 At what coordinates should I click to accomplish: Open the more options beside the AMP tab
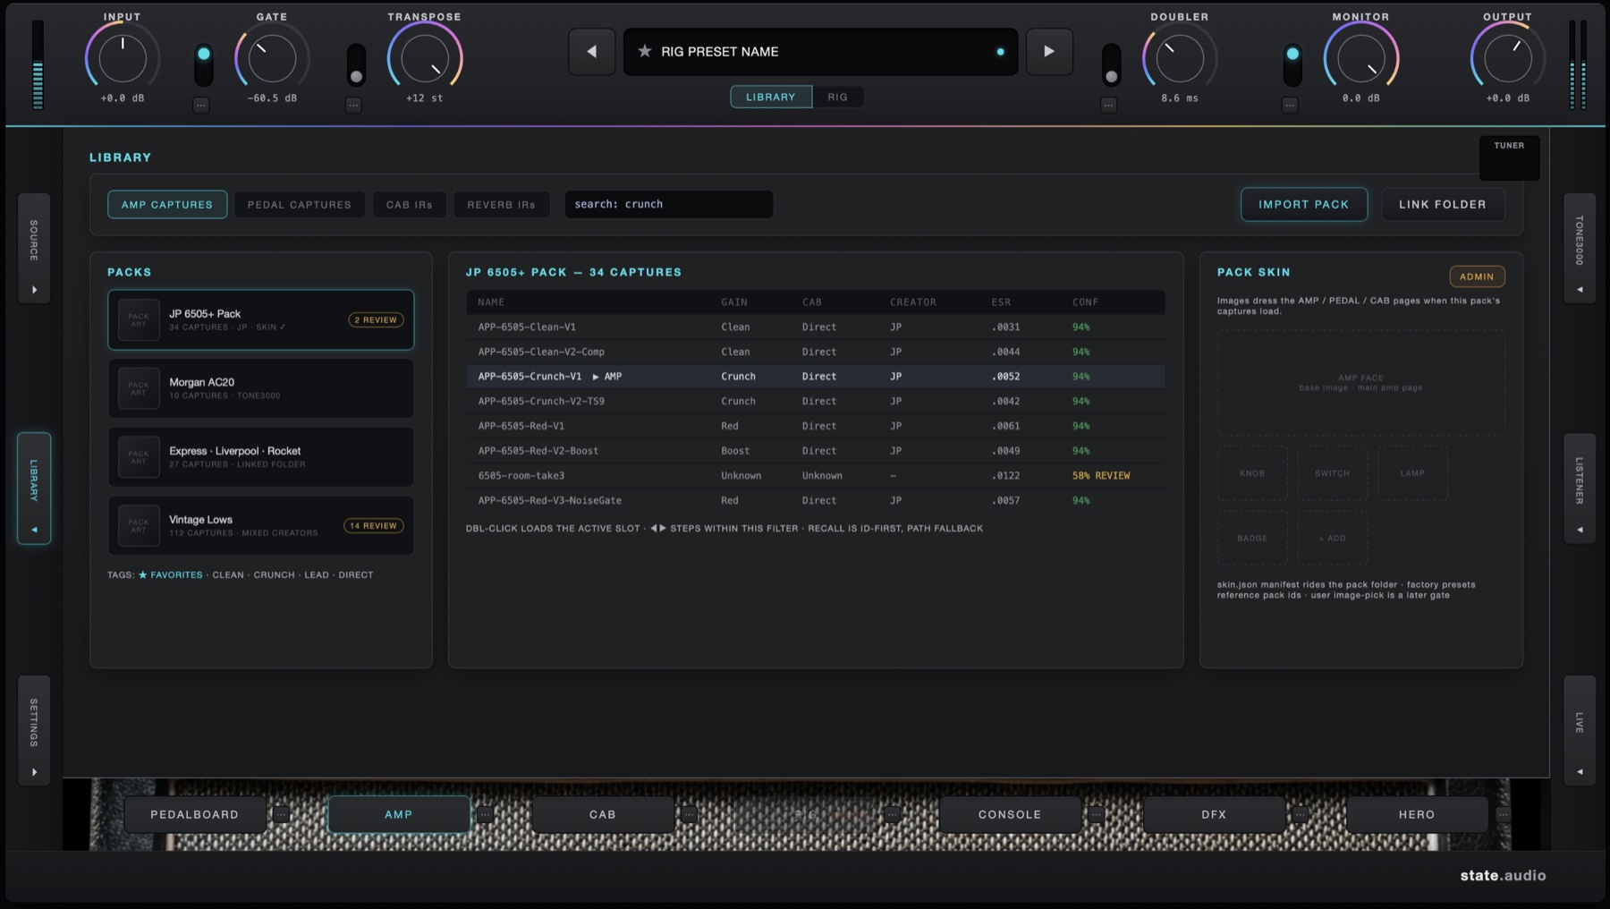click(x=485, y=814)
